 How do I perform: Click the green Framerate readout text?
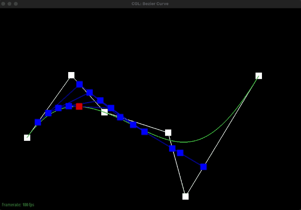point(18,205)
